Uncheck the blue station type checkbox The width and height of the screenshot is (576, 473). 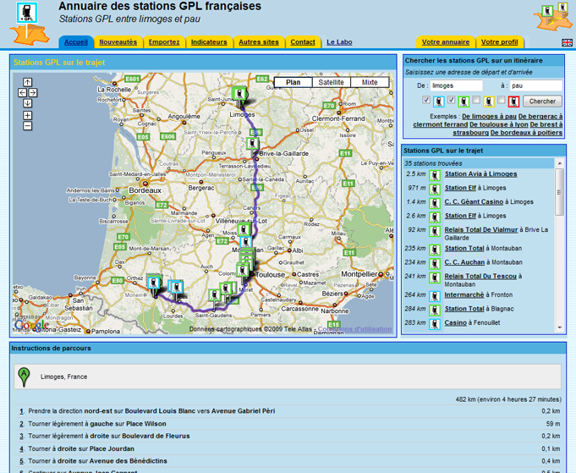tap(426, 100)
